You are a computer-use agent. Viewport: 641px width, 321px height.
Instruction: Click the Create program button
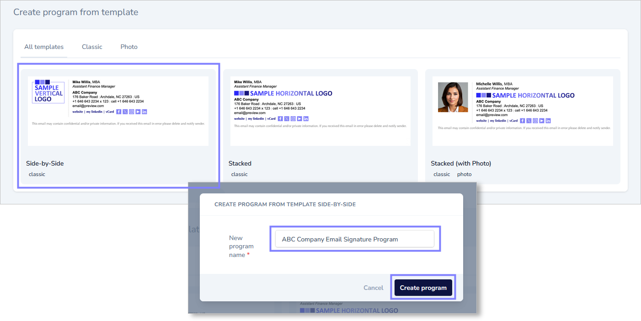tap(423, 288)
